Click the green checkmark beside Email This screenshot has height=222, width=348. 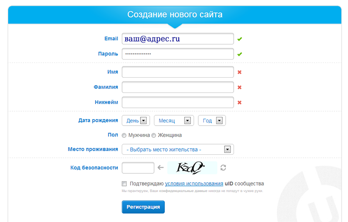pos(240,39)
